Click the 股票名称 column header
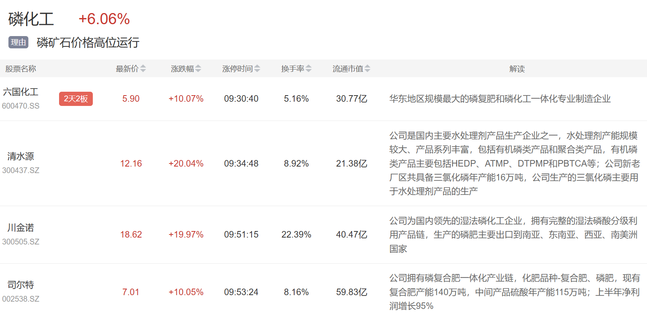 pyautogui.click(x=21, y=69)
